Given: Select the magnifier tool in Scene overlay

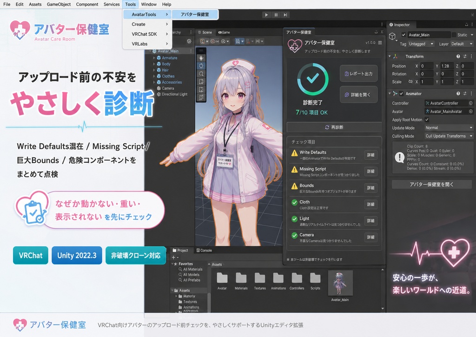Looking at the screenshot, I should tap(201, 74).
